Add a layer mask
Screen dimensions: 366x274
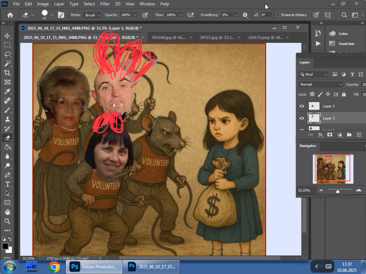tap(330, 135)
